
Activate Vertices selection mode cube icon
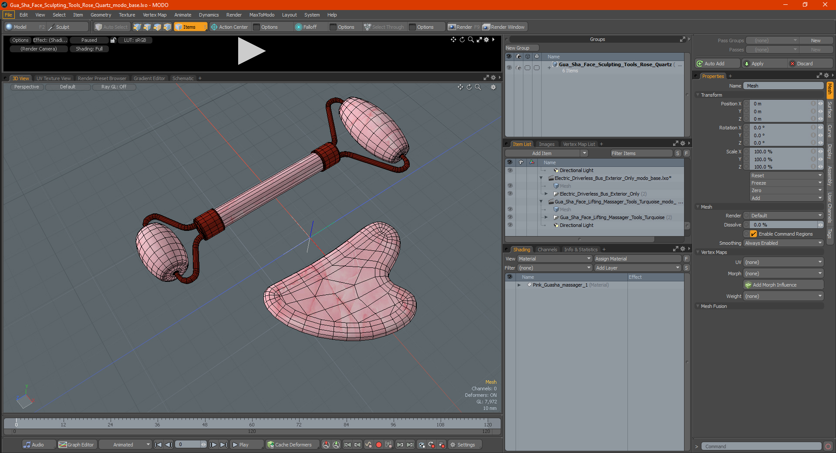(137, 27)
